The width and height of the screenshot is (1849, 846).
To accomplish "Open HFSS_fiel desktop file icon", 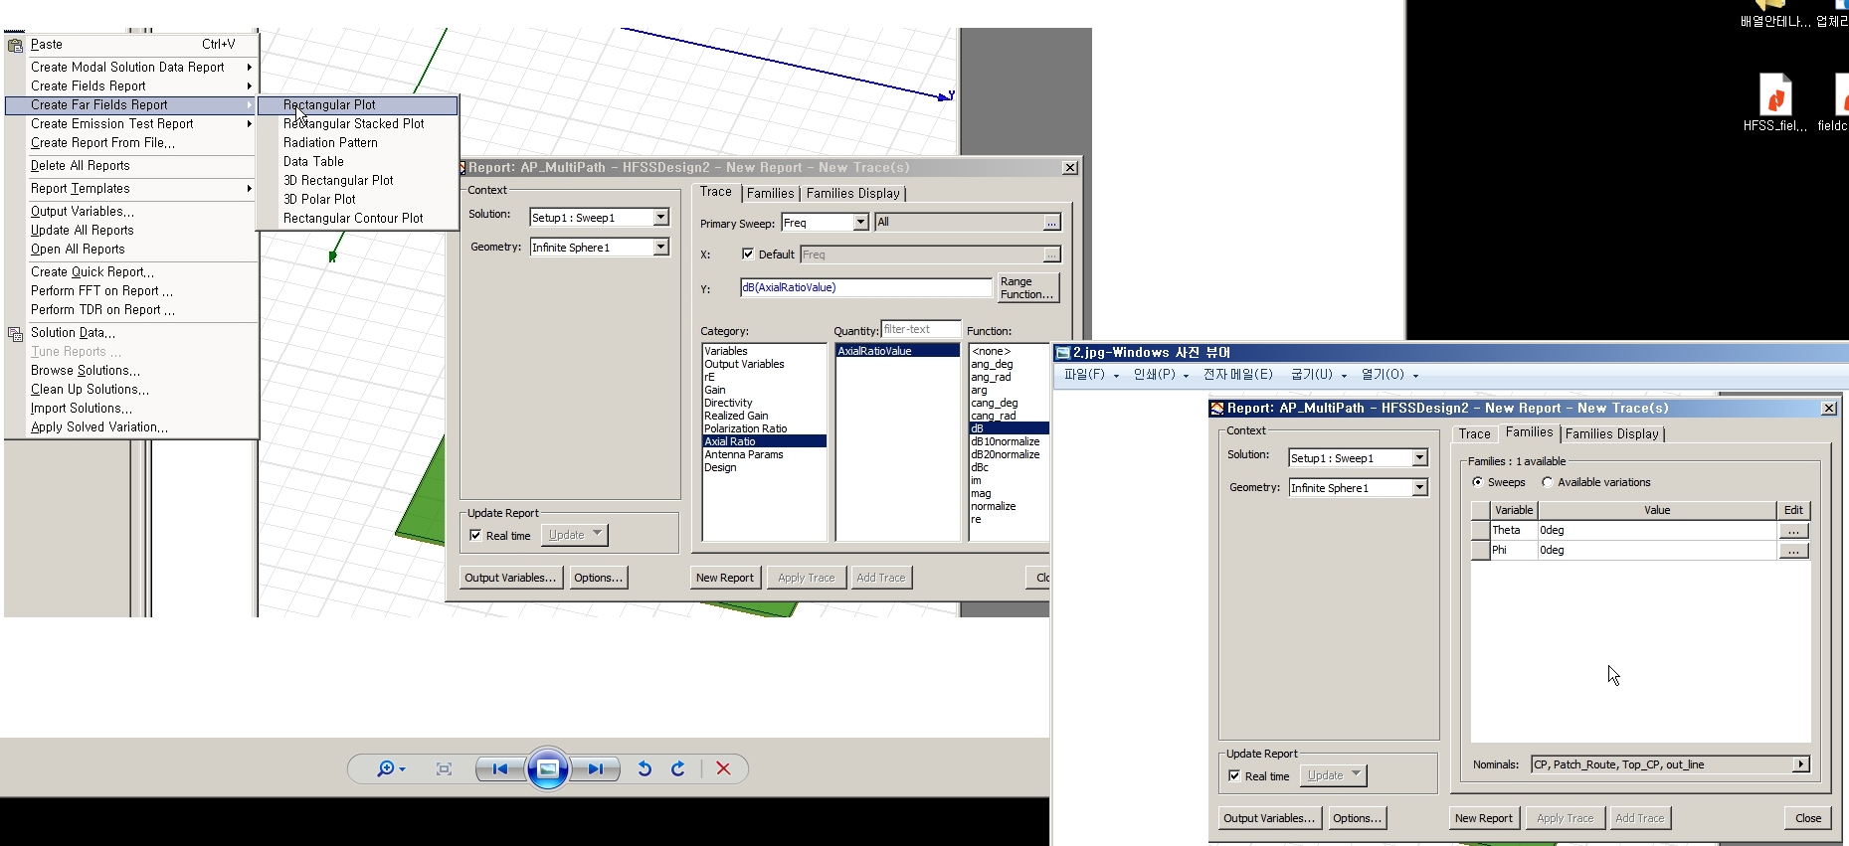I will (1775, 97).
